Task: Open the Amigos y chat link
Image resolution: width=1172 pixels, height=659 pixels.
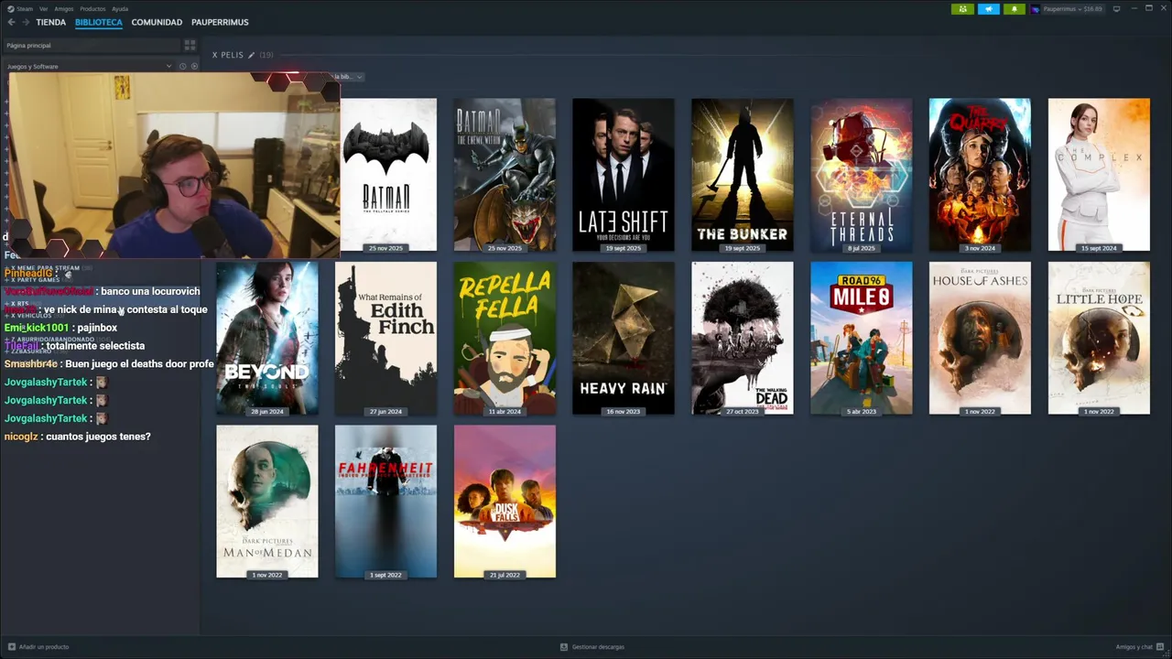Action: click(1134, 647)
